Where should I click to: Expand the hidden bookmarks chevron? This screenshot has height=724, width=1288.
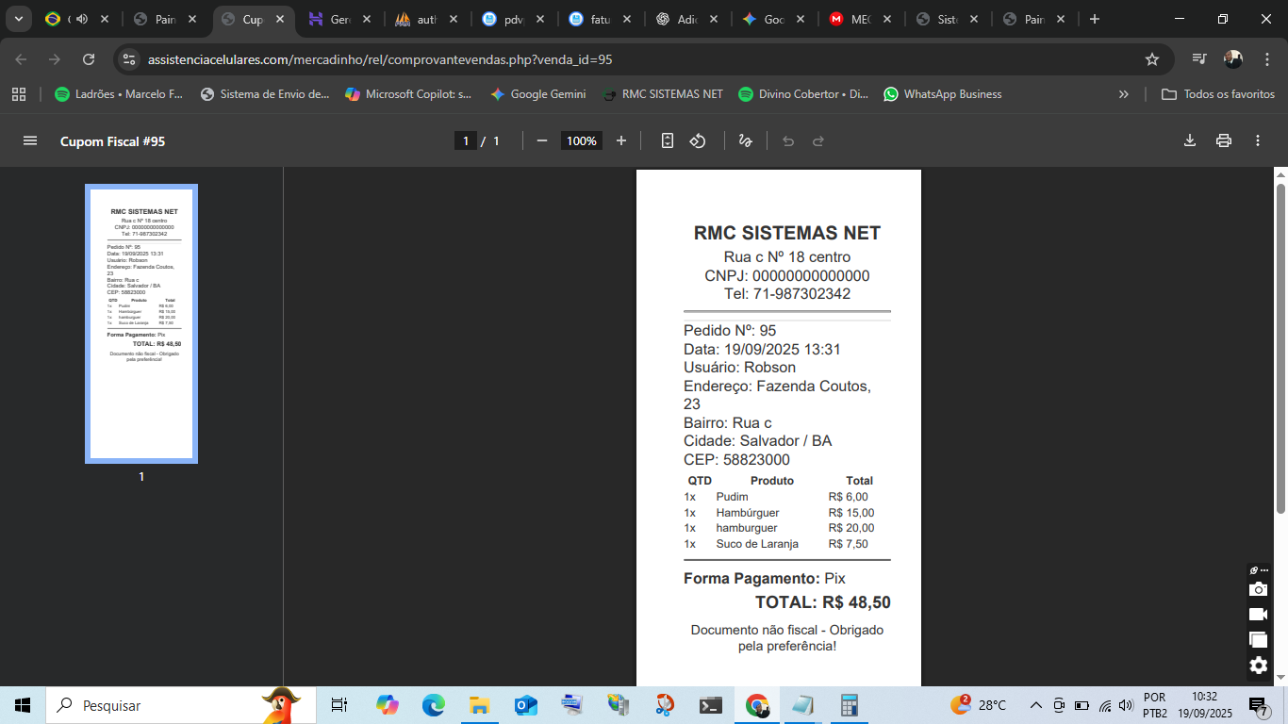click(x=1123, y=94)
